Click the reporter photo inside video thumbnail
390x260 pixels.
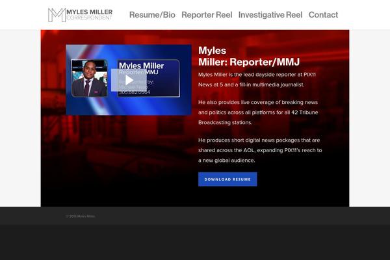click(88, 78)
